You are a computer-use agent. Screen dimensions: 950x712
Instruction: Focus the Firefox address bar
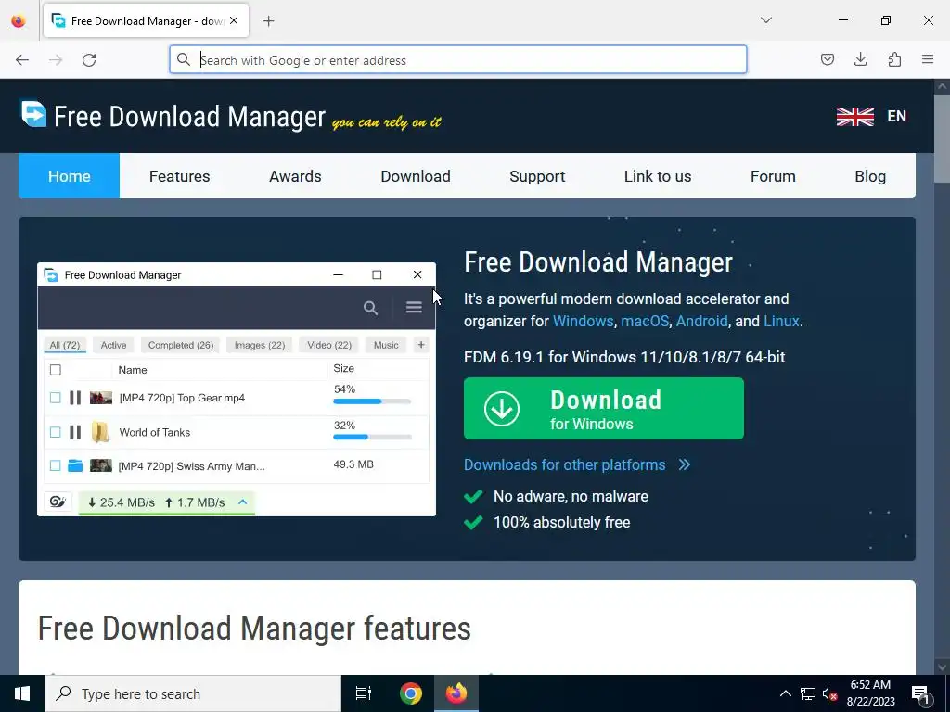pyautogui.click(x=458, y=59)
